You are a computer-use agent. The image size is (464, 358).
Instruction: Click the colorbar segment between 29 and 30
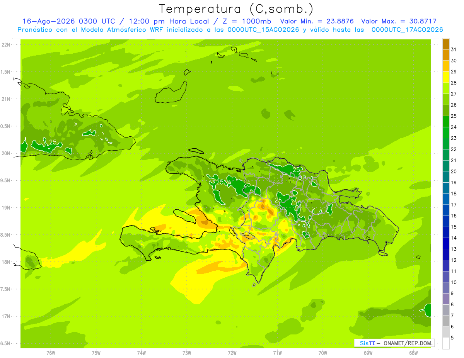pos(446,66)
